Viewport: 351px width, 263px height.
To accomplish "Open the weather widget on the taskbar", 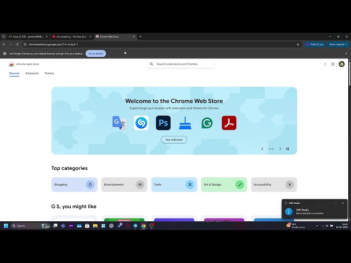I will [x=296, y=226].
